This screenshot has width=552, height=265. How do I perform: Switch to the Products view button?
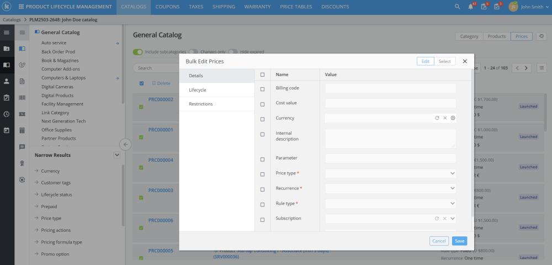point(497,36)
